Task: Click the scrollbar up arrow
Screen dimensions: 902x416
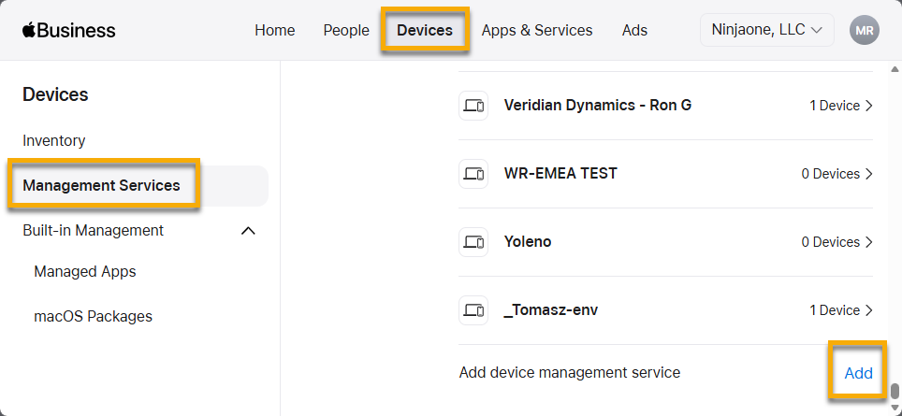Action: tap(895, 69)
